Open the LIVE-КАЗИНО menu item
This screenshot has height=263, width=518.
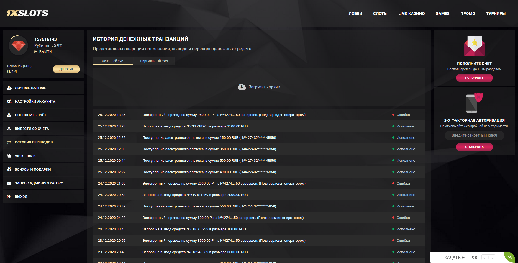412,13
